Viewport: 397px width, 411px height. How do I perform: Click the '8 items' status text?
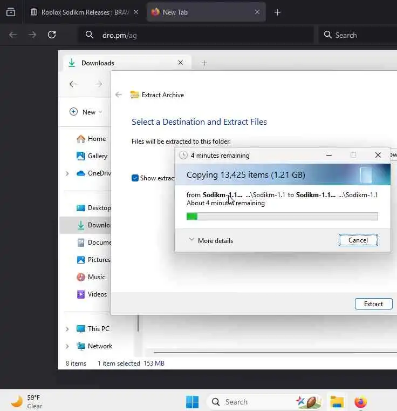[x=76, y=363]
